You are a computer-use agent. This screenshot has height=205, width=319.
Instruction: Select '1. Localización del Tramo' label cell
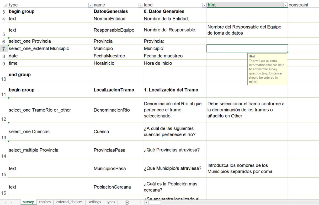point(175,90)
